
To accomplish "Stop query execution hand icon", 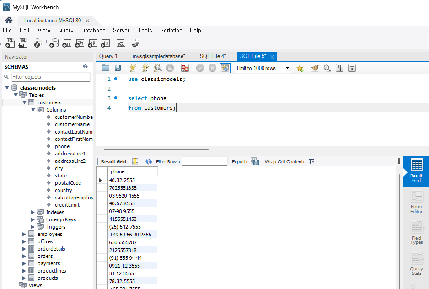I will pyautogui.click(x=170, y=68).
